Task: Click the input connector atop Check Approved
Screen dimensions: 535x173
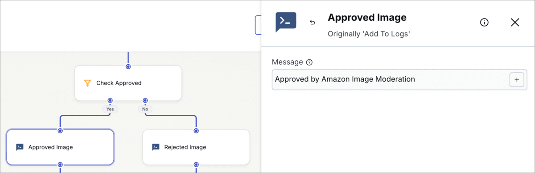Action: click(128, 67)
